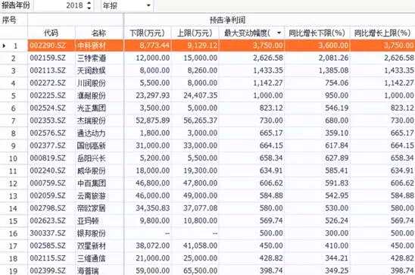Select stock code 002159.SZ

(x=48, y=58)
